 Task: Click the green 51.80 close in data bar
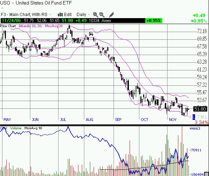(67, 21)
